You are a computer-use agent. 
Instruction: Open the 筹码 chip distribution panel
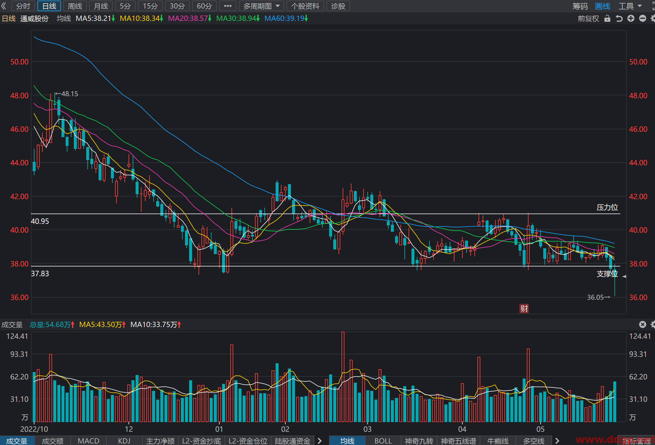pyautogui.click(x=580, y=6)
